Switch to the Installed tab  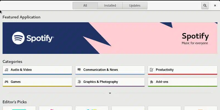[x=110, y=5]
